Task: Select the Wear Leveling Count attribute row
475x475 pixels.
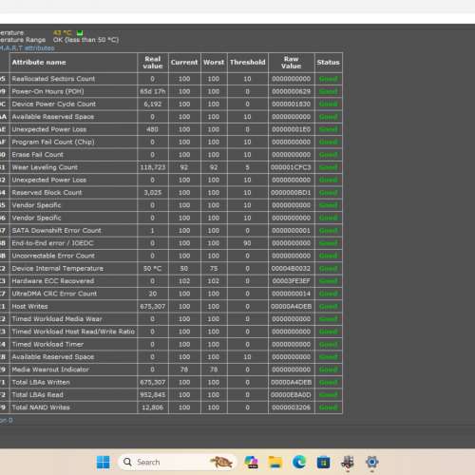Action: (x=171, y=167)
